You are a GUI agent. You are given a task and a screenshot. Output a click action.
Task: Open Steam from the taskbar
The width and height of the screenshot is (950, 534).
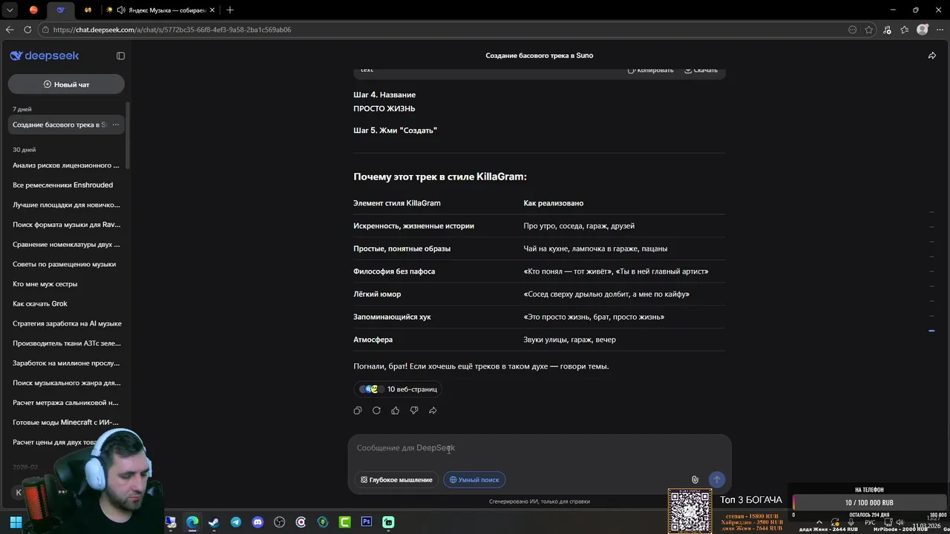click(214, 522)
